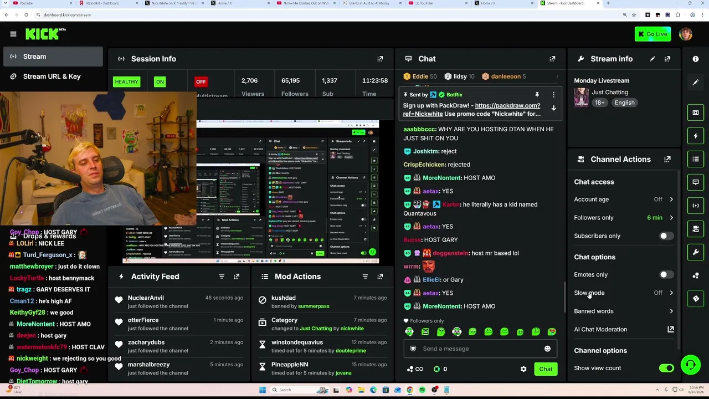Open Chrome from the taskbar
This screenshot has width=709, height=399.
pyautogui.click(x=410, y=390)
